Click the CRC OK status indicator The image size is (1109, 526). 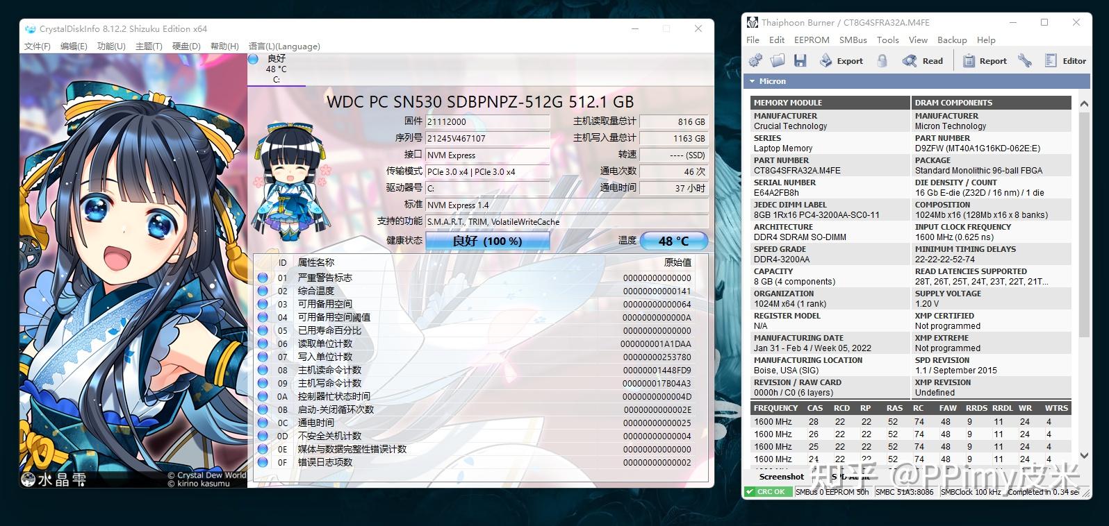point(769,492)
